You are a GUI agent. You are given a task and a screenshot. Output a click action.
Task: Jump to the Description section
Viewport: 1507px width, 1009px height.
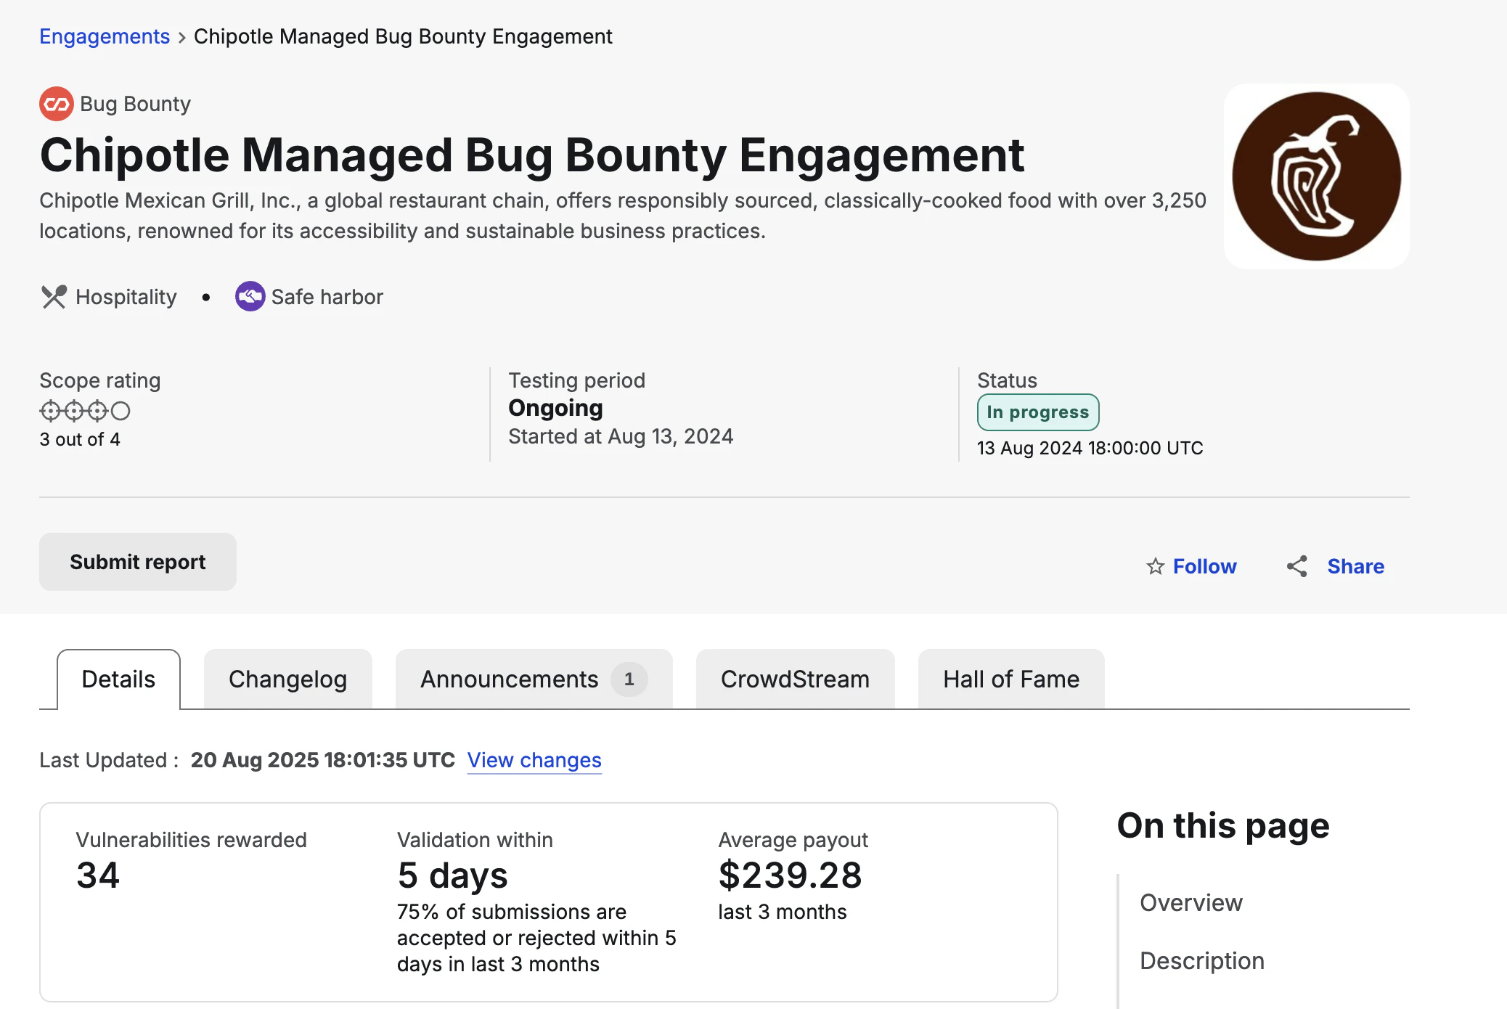(1201, 960)
